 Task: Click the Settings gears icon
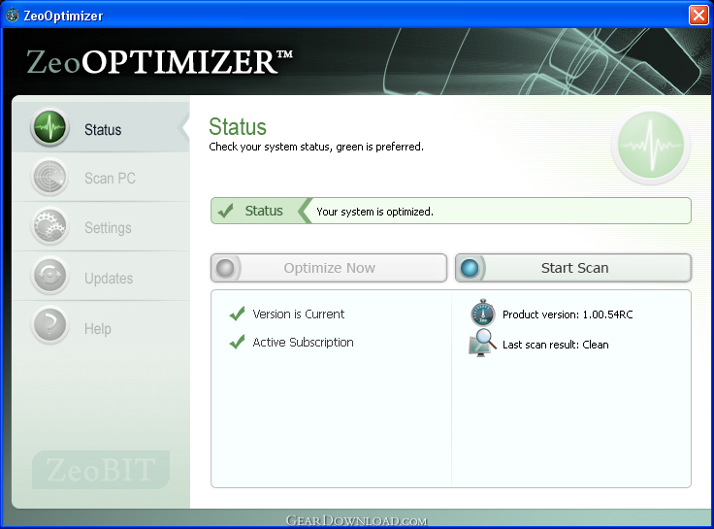point(49,226)
